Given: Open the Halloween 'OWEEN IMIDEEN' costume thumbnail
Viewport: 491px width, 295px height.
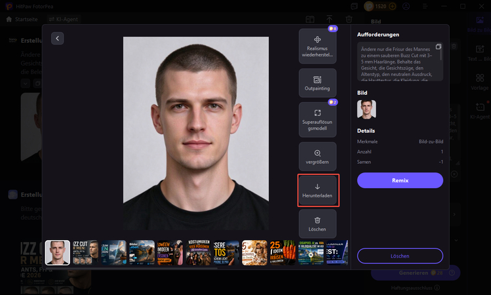Looking at the screenshot, I should (x=170, y=252).
